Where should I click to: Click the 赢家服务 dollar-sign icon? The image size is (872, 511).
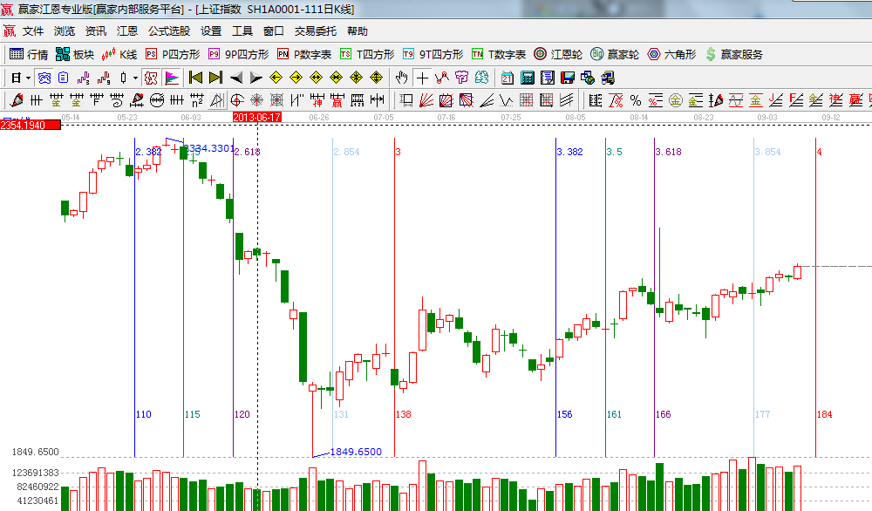click(733, 54)
